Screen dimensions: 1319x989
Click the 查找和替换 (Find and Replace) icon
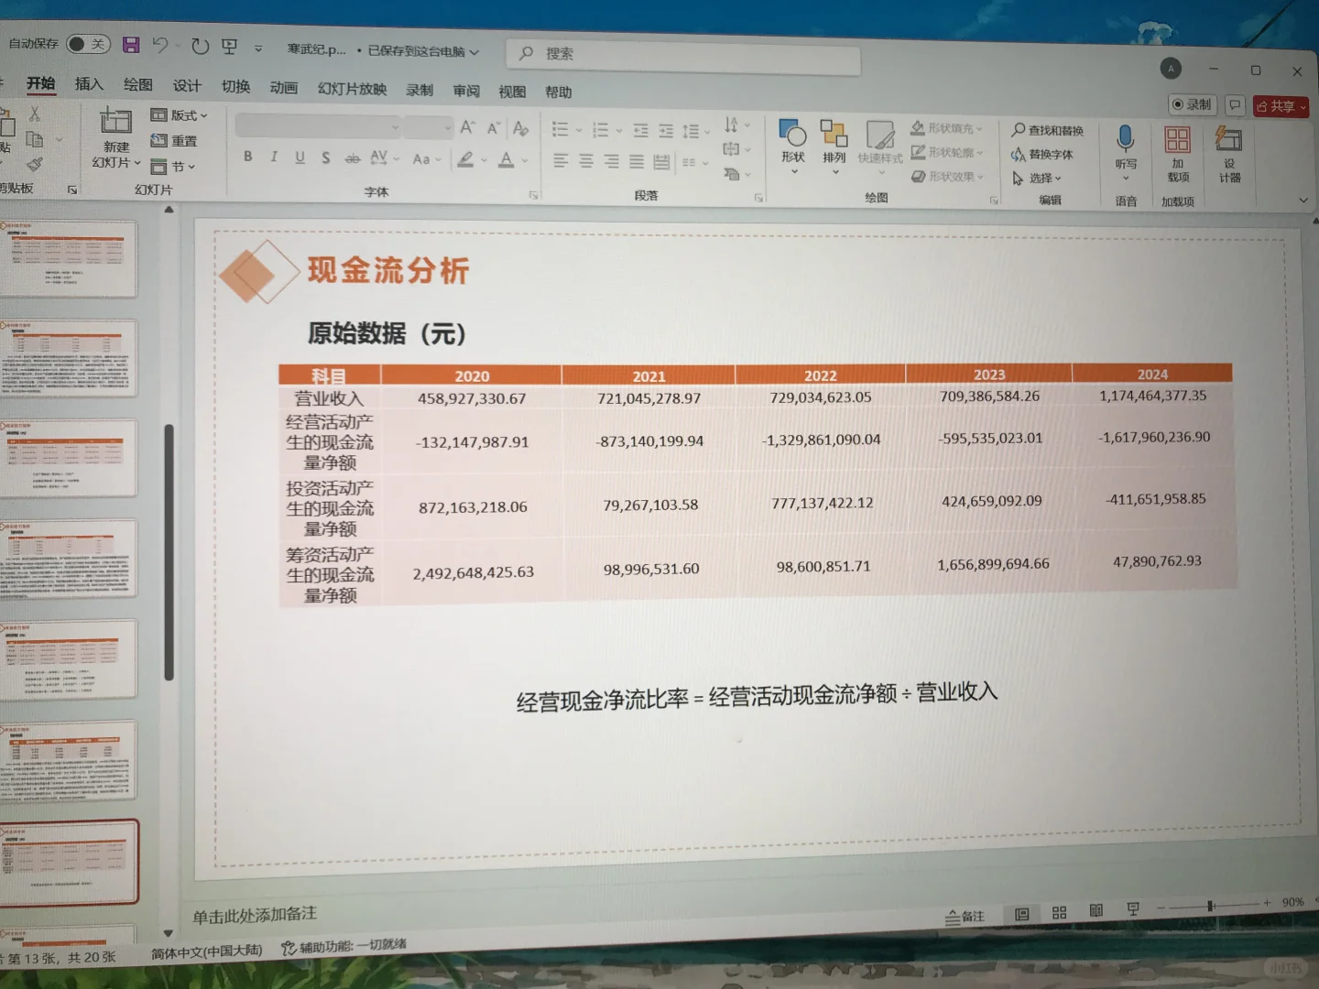pos(1019,130)
